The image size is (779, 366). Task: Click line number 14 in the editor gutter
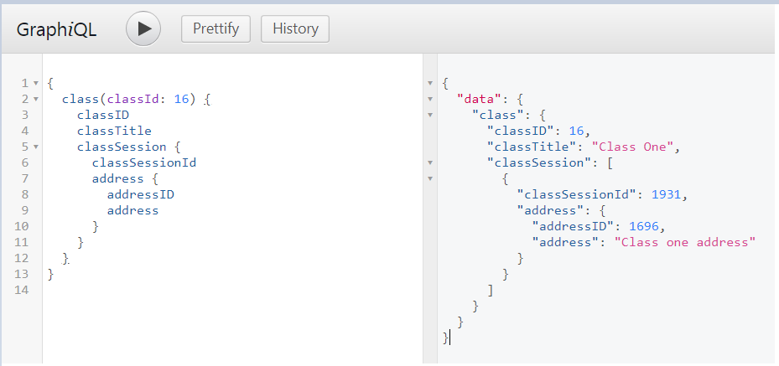pyautogui.click(x=23, y=290)
